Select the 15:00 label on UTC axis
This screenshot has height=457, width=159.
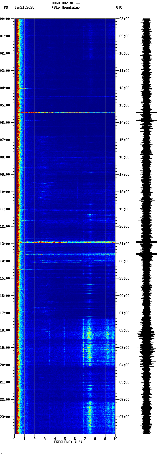124,140
